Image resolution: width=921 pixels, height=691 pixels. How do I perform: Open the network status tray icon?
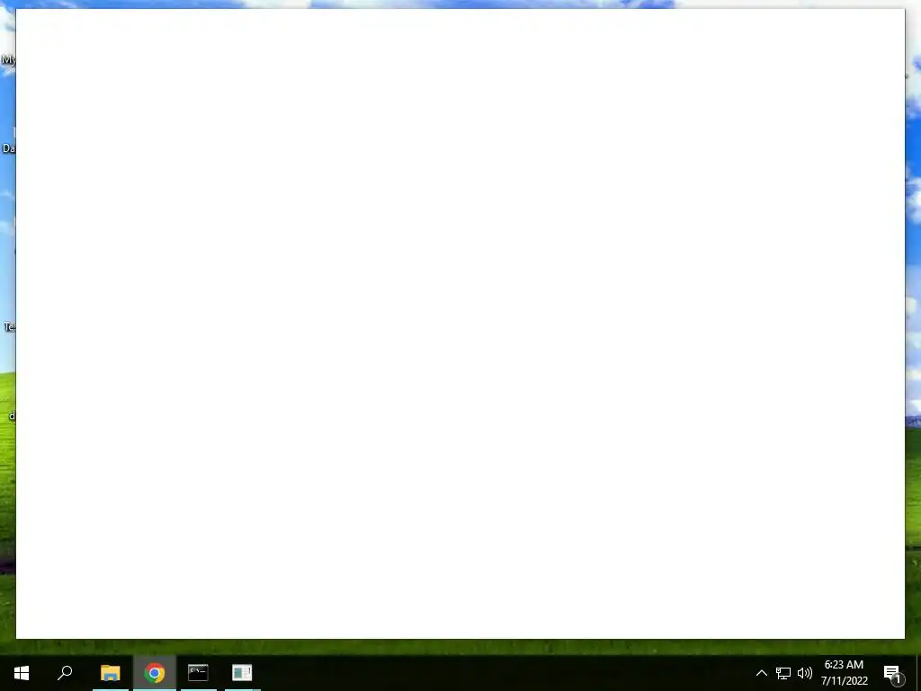coord(783,673)
